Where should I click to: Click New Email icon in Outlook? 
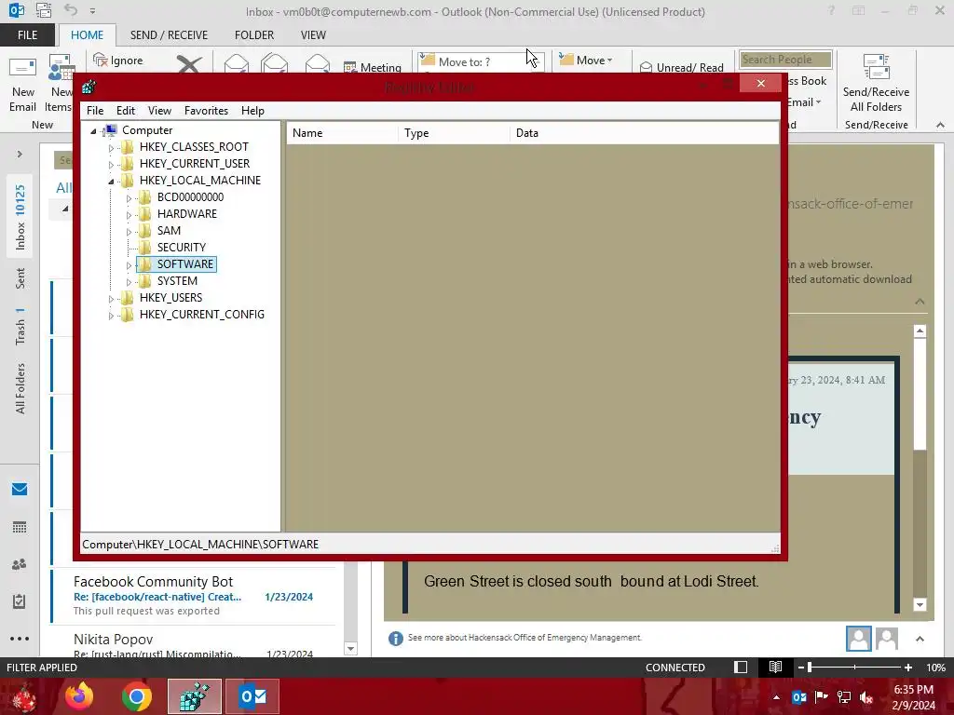click(22, 68)
